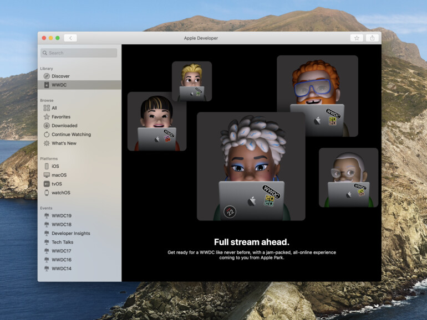
Task: Click the Browse section header
Action: [47, 100]
